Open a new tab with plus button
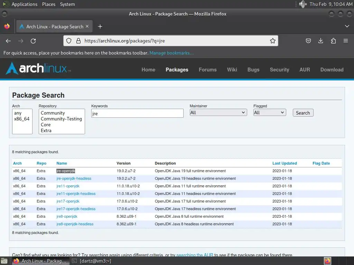Viewport: 354px width, 265px height. 100,27
